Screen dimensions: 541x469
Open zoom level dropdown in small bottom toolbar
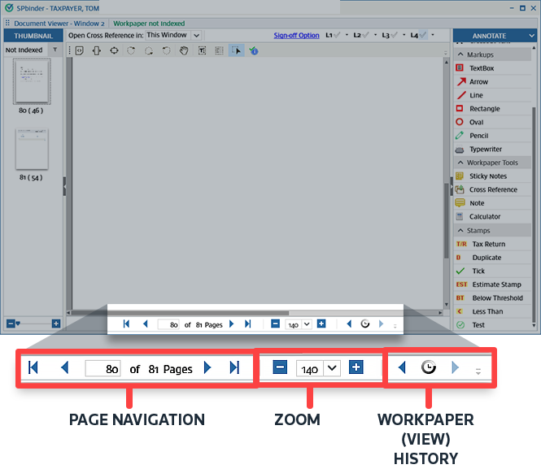(307, 324)
